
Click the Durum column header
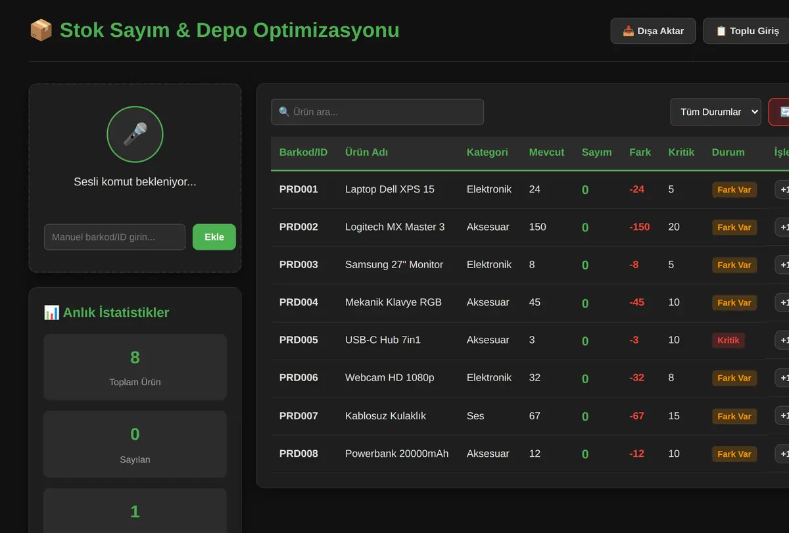(728, 152)
